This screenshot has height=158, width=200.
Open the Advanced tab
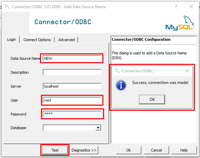tap(66, 40)
